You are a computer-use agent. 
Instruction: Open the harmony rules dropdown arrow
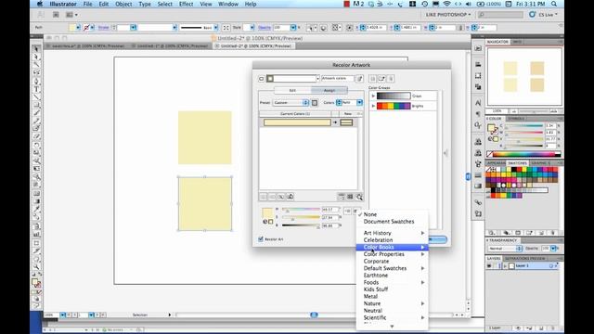(317, 78)
